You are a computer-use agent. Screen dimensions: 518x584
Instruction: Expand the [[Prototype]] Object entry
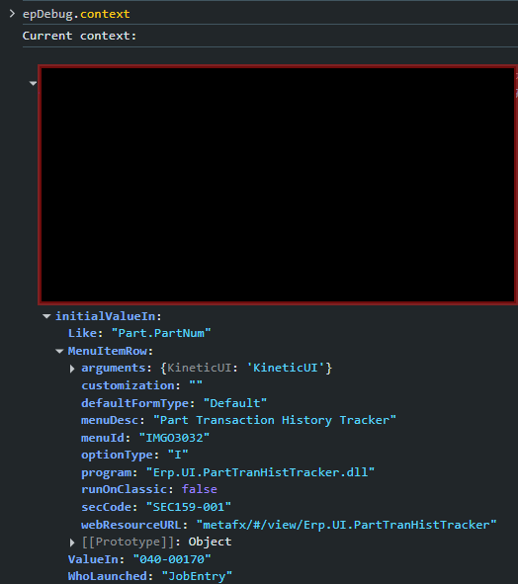[72, 542]
